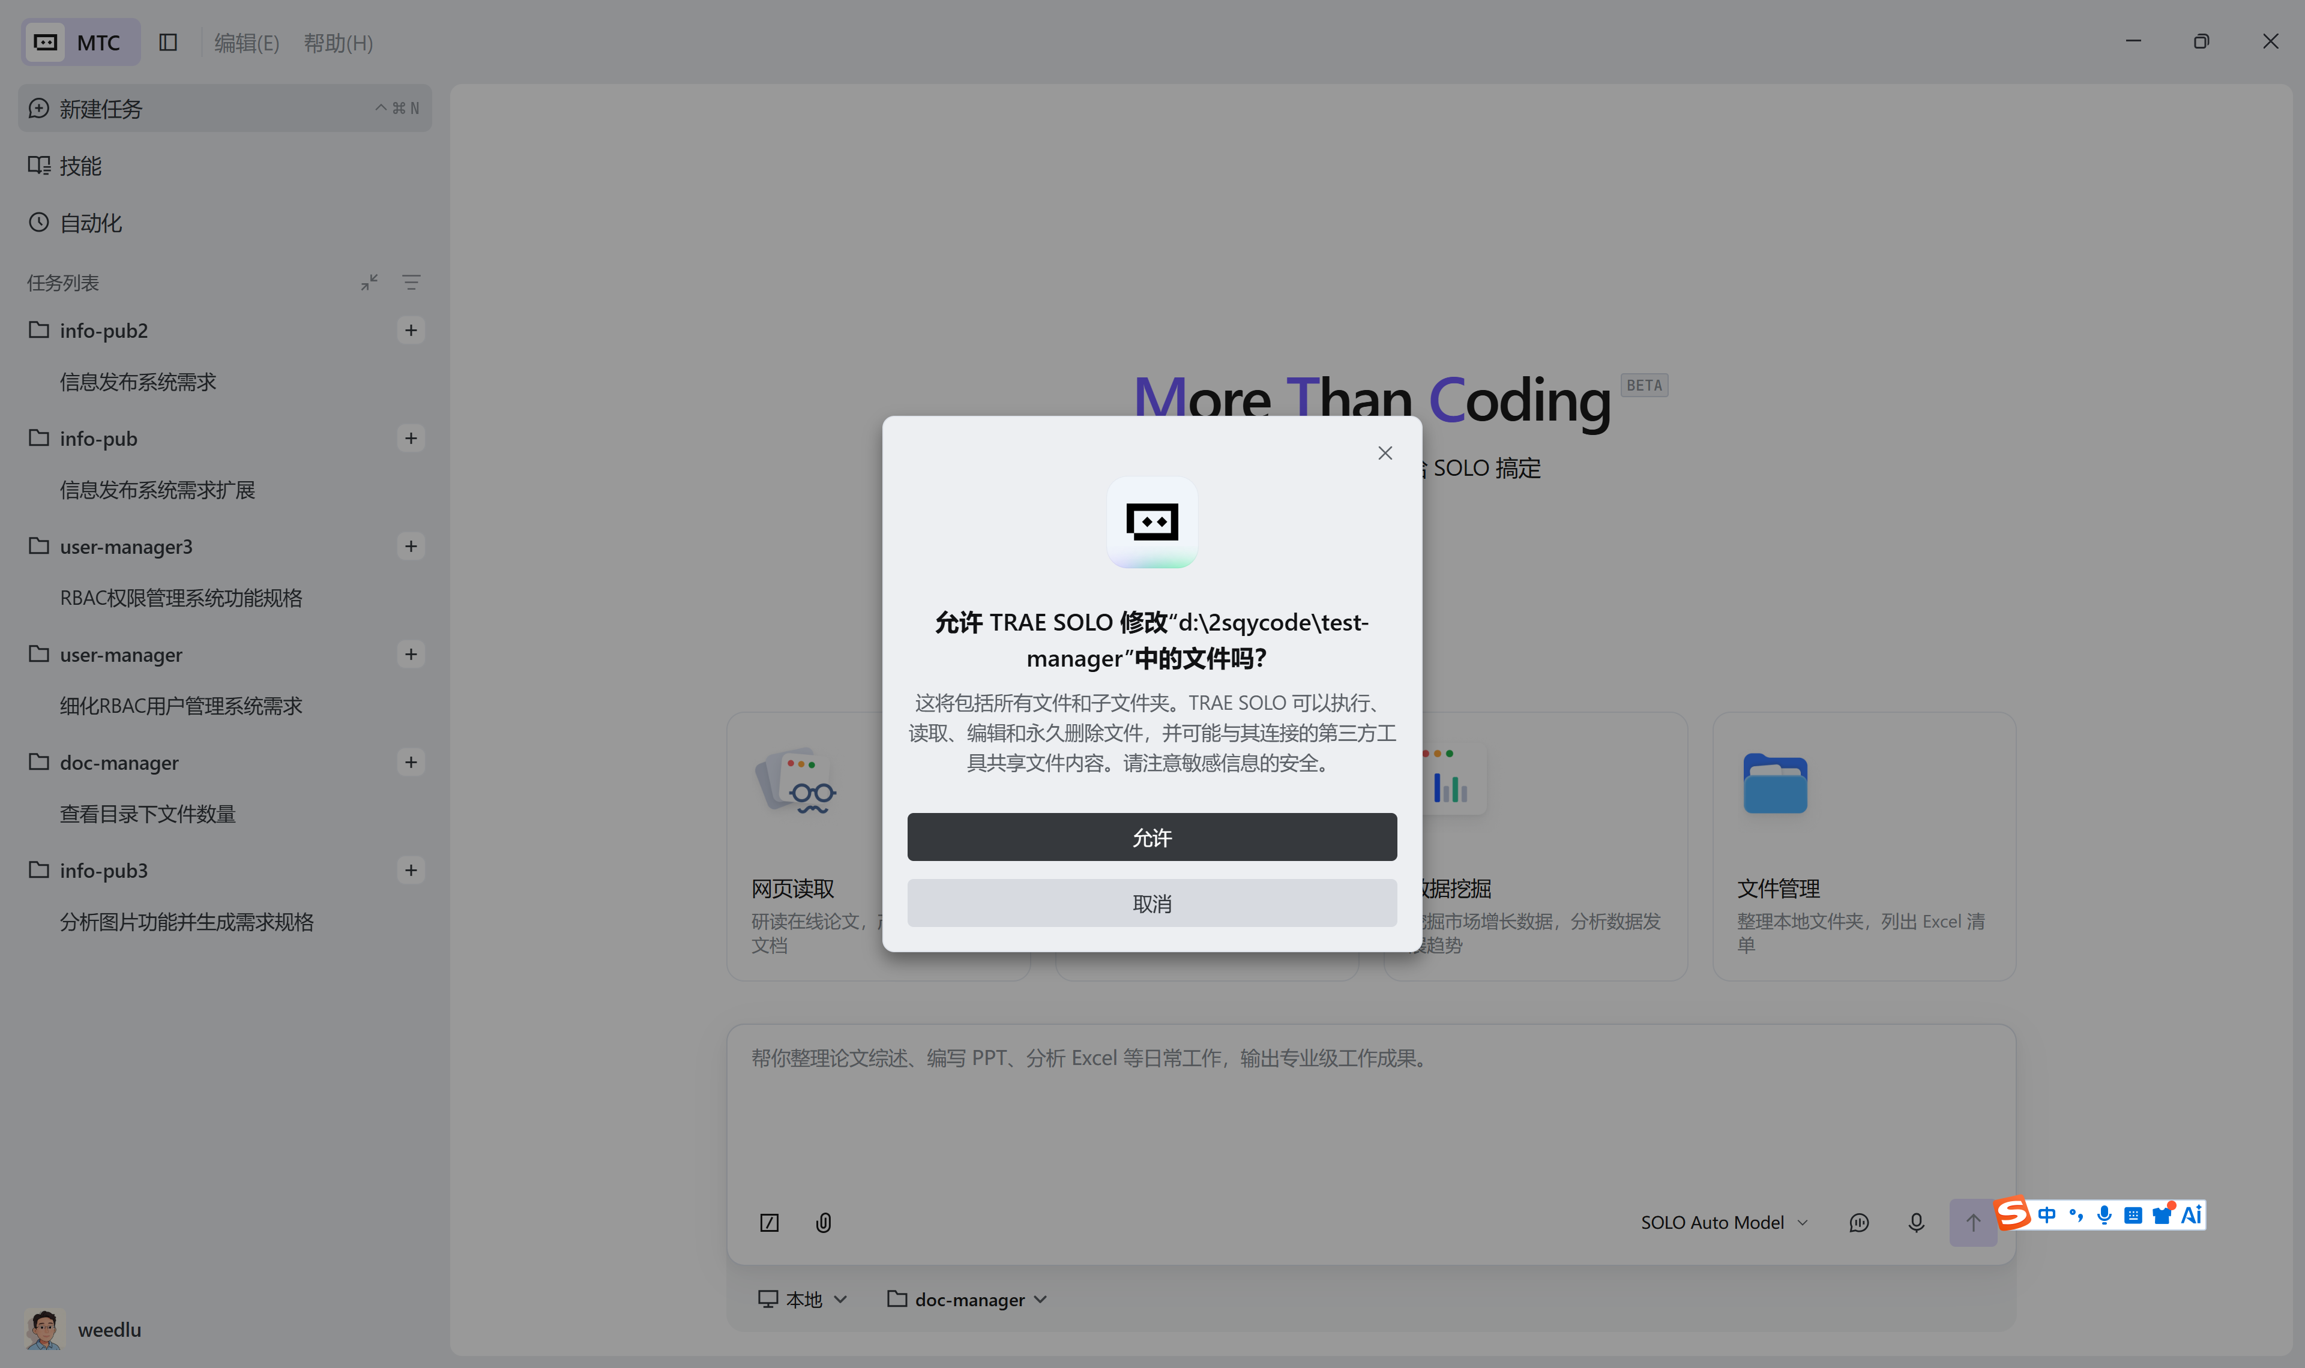Image resolution: width=2305 pixels, height=1368 pixels.
Task: Open the task list filter icon
Action: 411,282
